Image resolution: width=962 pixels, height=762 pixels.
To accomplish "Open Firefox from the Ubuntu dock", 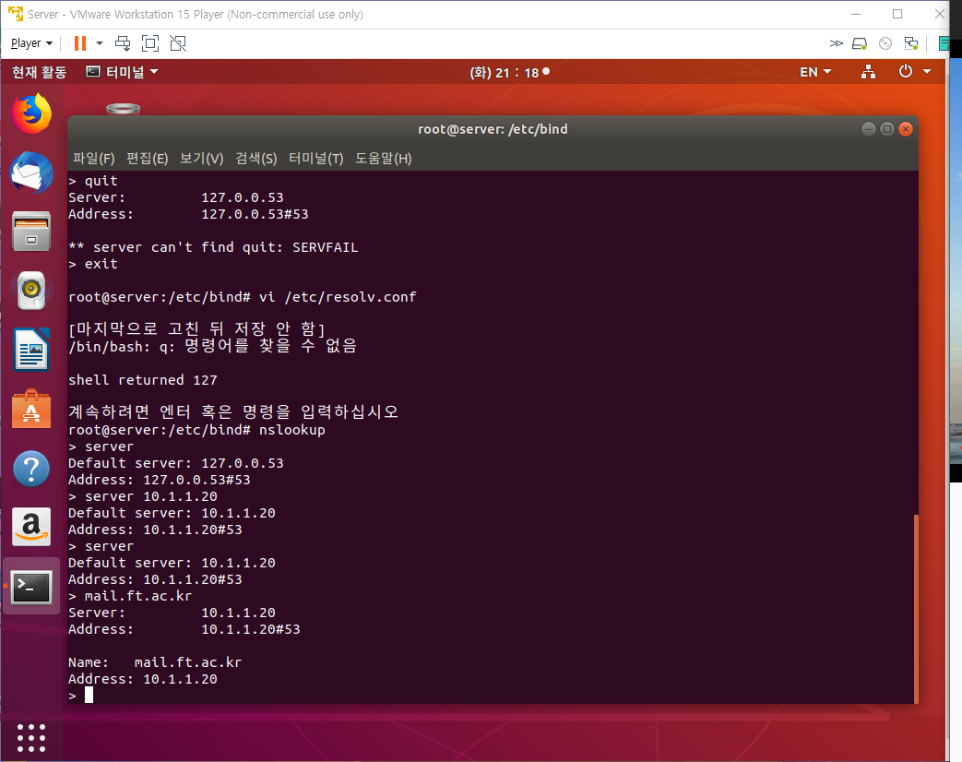I will click(31, 114).
